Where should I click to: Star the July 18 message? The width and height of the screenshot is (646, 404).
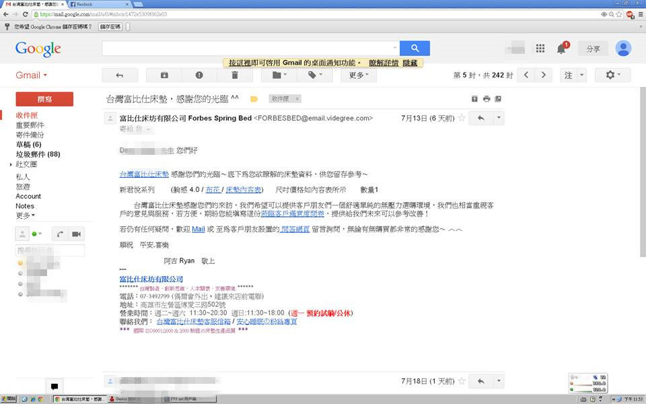pyautogui.click(x=462, y=381)
